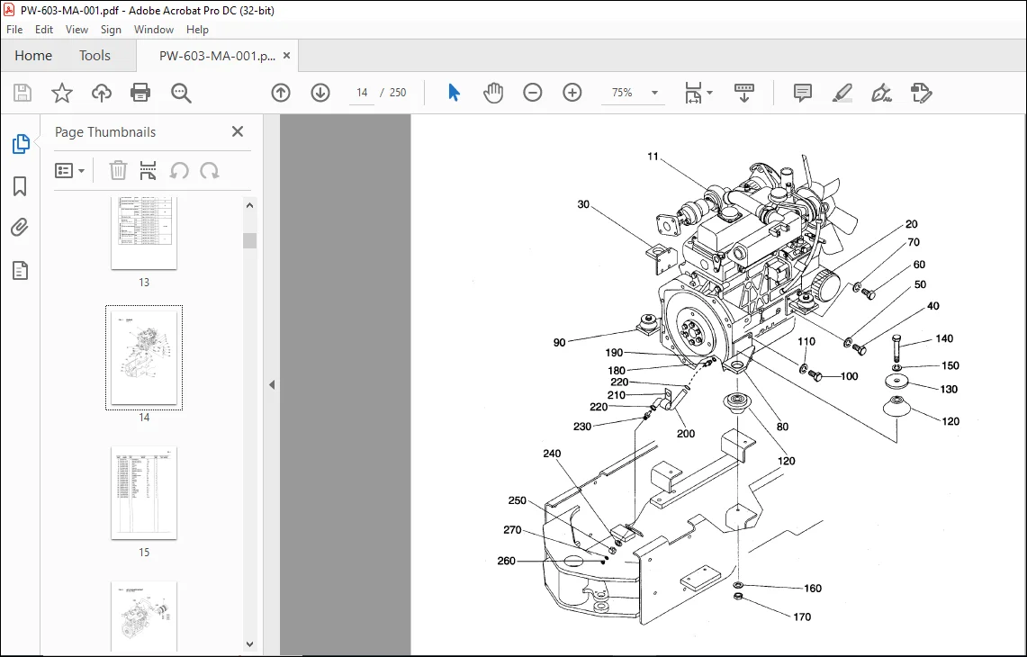Rotate page clockwise in thumbnails panel
The image size is (1027, 657).
point(210,171)
